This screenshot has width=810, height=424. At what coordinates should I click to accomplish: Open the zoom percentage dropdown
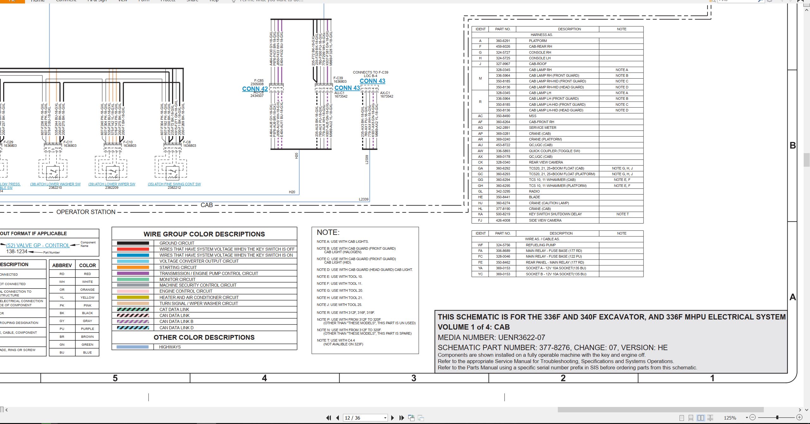point(747,417)
